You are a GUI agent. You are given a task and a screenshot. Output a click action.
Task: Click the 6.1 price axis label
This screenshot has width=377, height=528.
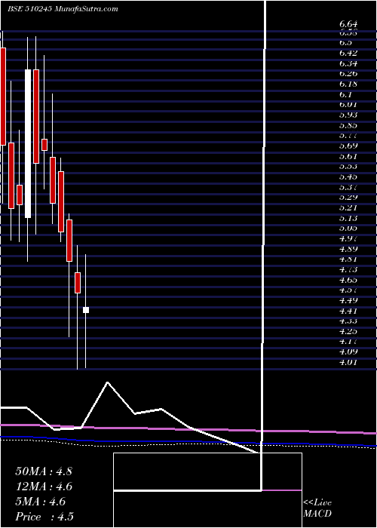tap(345, 94)
